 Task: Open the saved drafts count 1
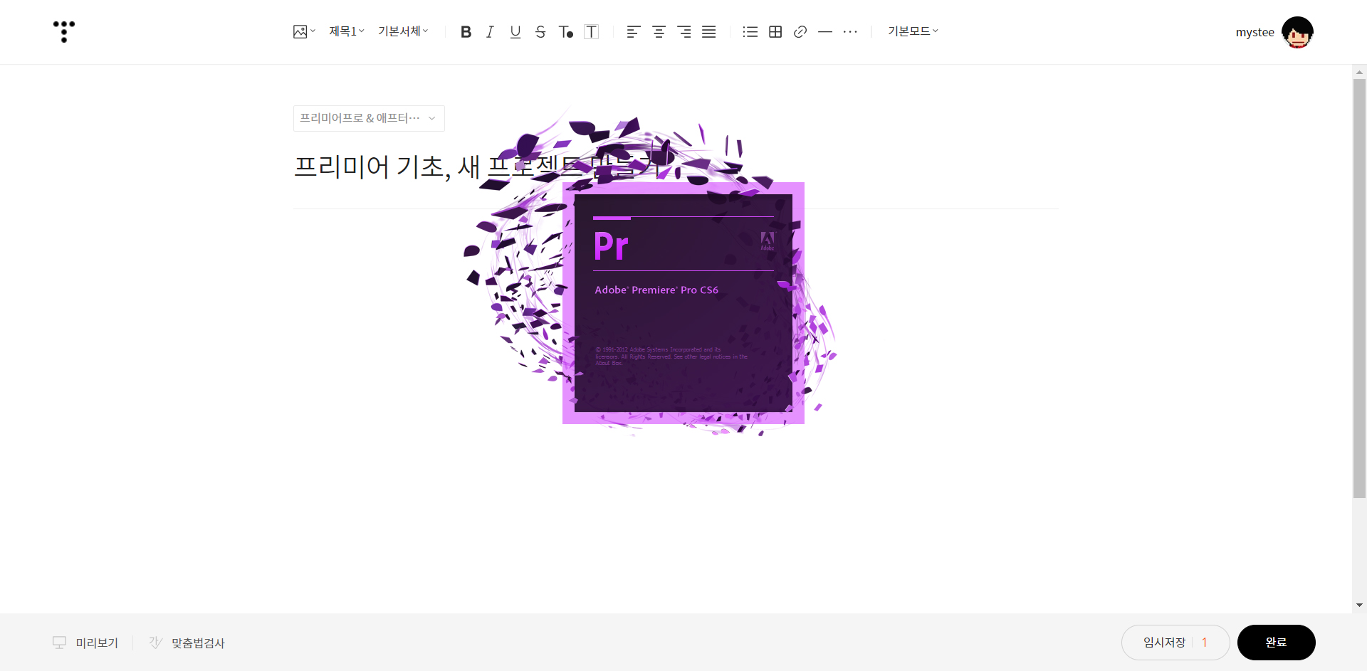coord(1205,643)
